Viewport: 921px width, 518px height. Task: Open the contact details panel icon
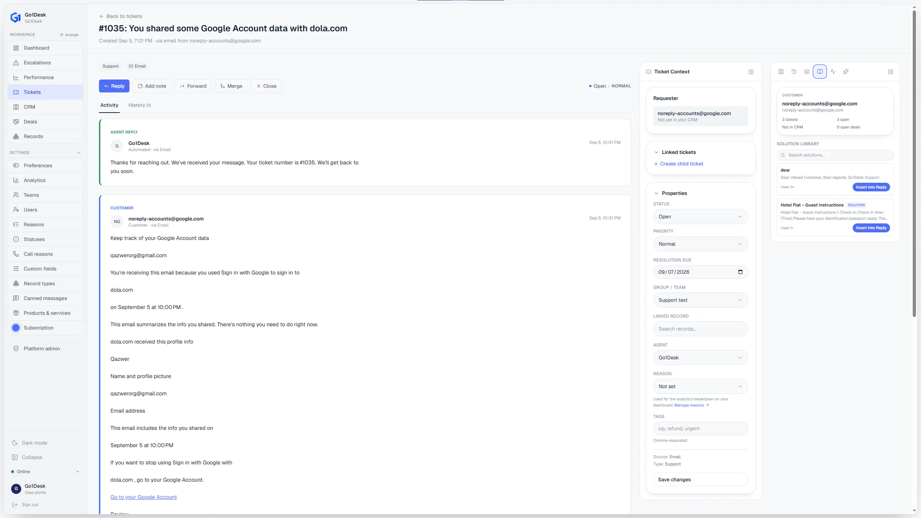coord(781,72)
